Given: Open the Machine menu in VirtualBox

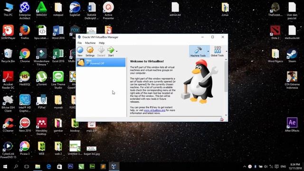Looking at the screenshot, I should (x=90, y=43).
